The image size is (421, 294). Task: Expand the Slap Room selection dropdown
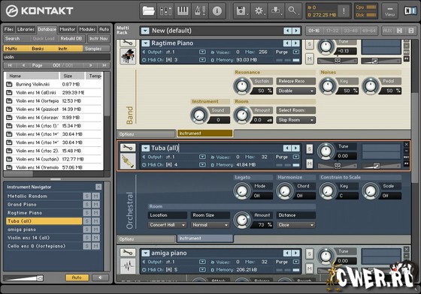(x=296, y=120)
